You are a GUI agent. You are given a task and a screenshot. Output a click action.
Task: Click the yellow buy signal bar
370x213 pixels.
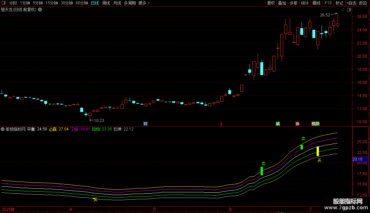pos(318,151)
